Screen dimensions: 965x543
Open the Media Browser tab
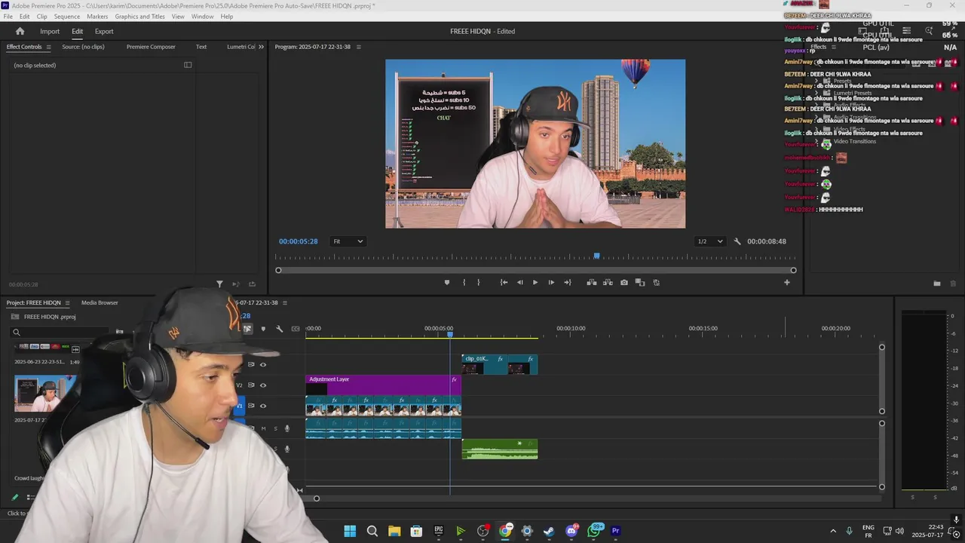click(100, 302)
